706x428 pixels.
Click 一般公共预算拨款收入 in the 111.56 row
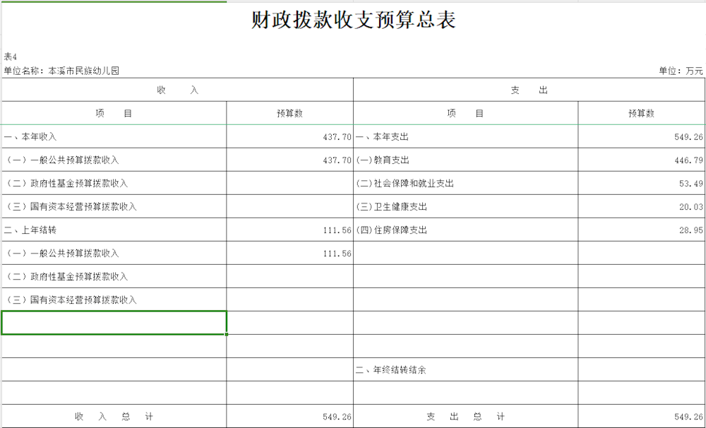tap(114, 254)
